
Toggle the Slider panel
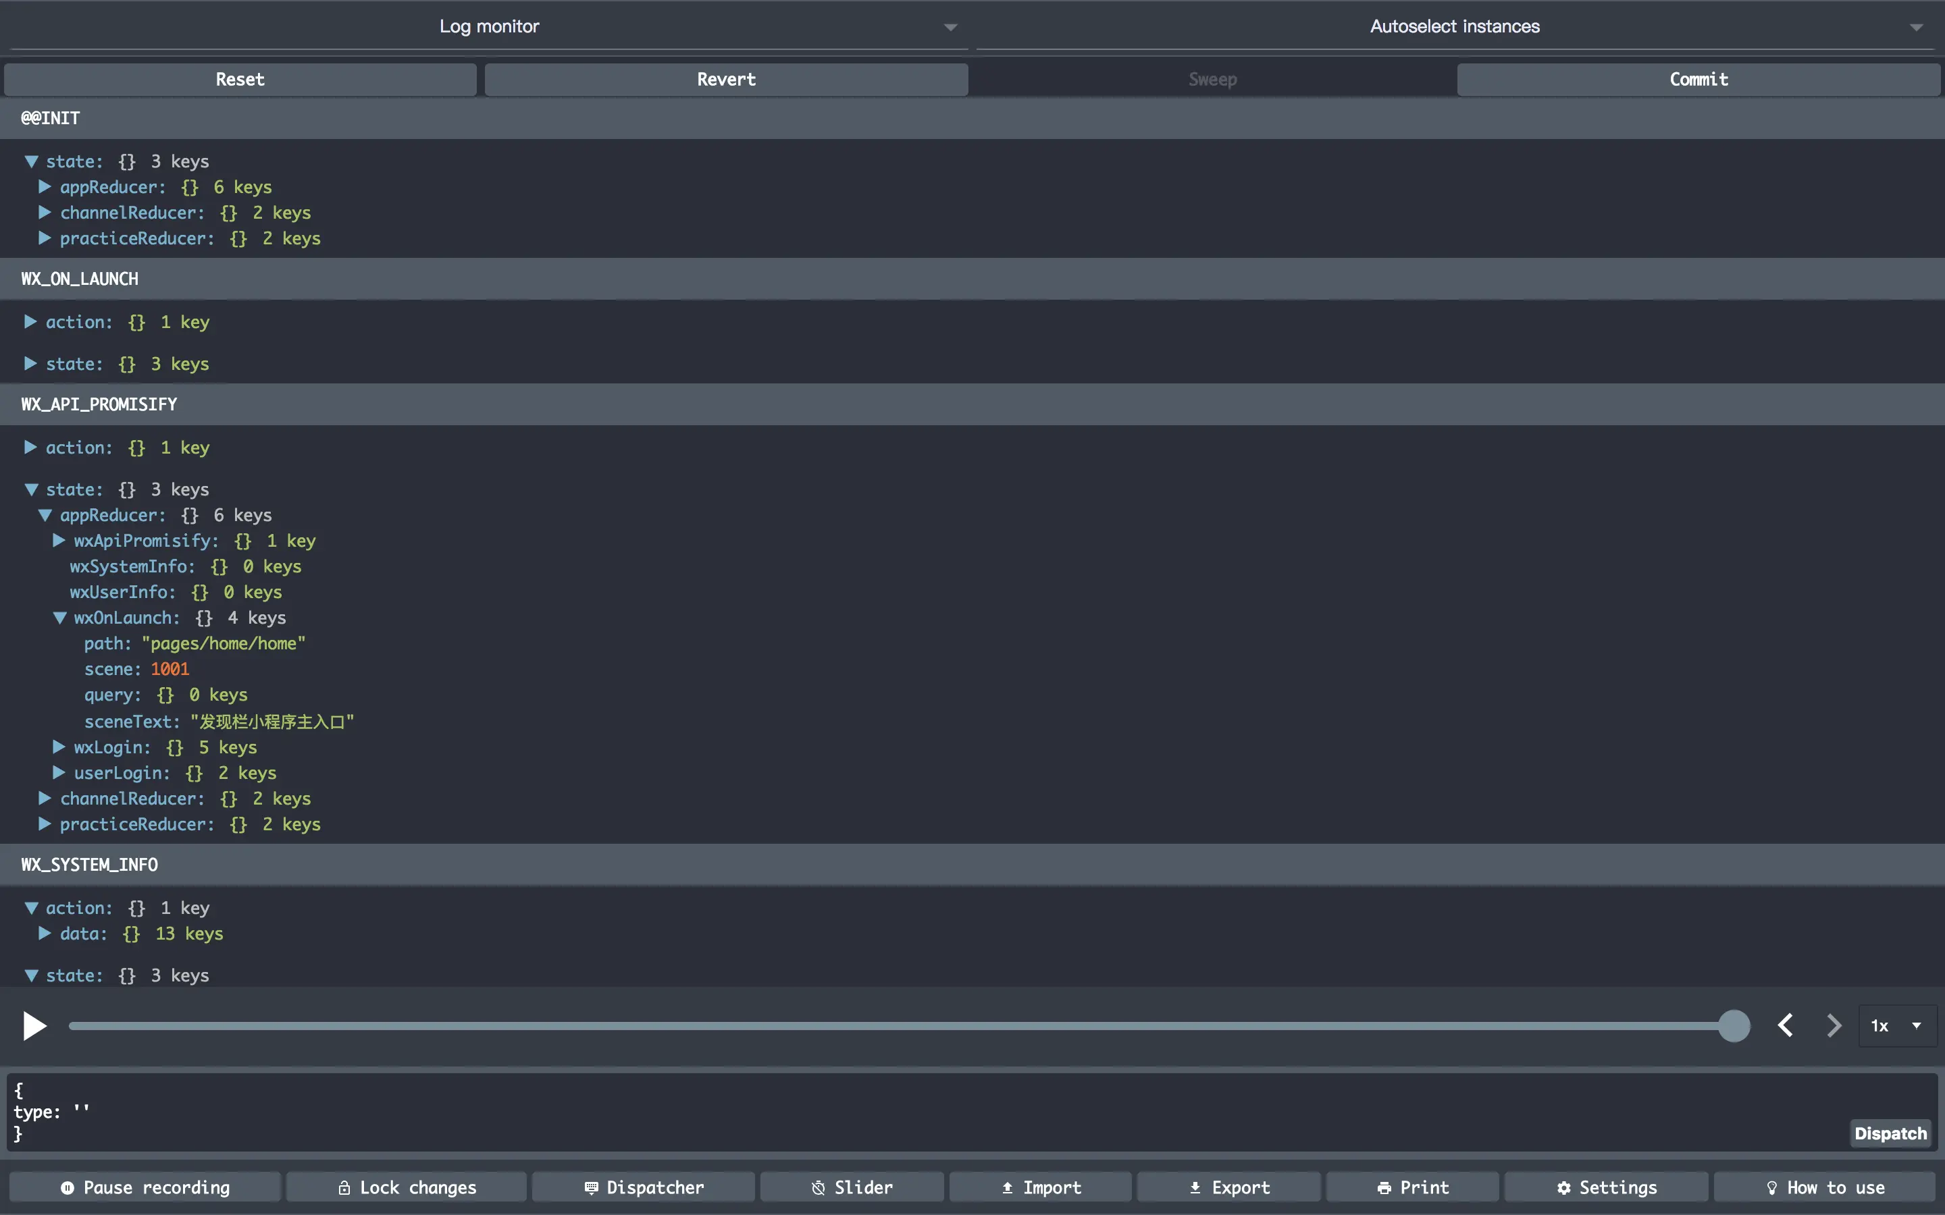(x=852, y=1187)
